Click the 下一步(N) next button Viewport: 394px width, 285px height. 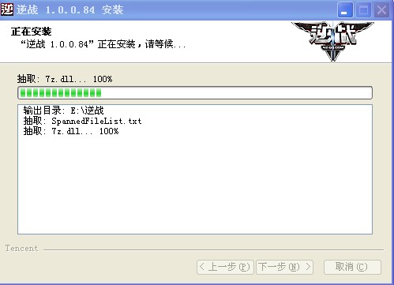(284, 267)
